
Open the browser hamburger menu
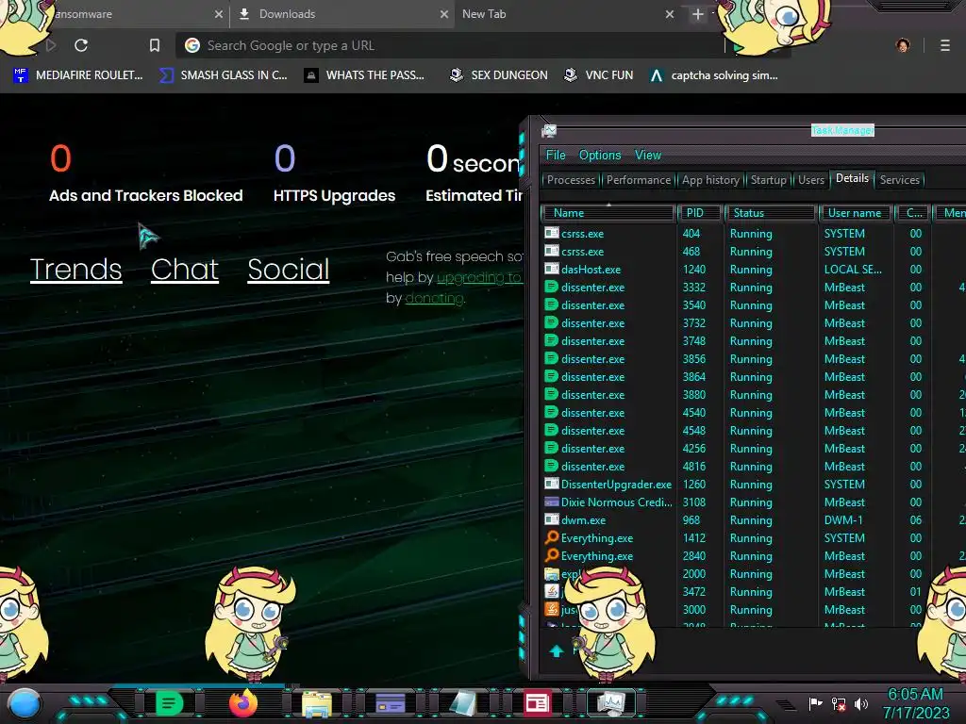pos(944,45)
